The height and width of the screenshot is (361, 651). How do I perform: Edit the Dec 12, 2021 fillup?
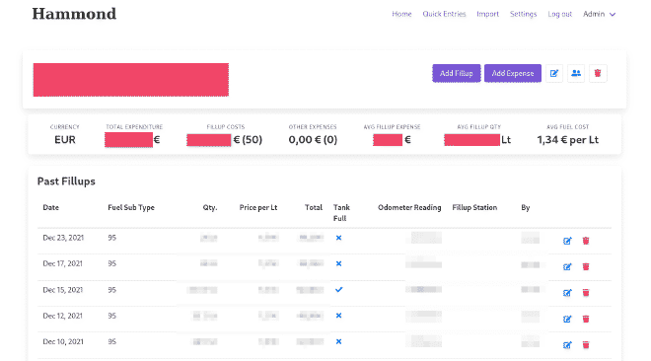click(x=567, y=320)
